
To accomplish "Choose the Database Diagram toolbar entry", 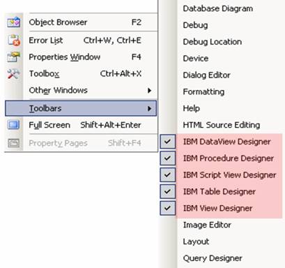I will pos(218,8).
